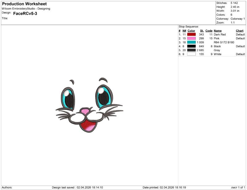Select the Colorway 1 value
This screenshot has height=190, width=247.
pos(237,18)
